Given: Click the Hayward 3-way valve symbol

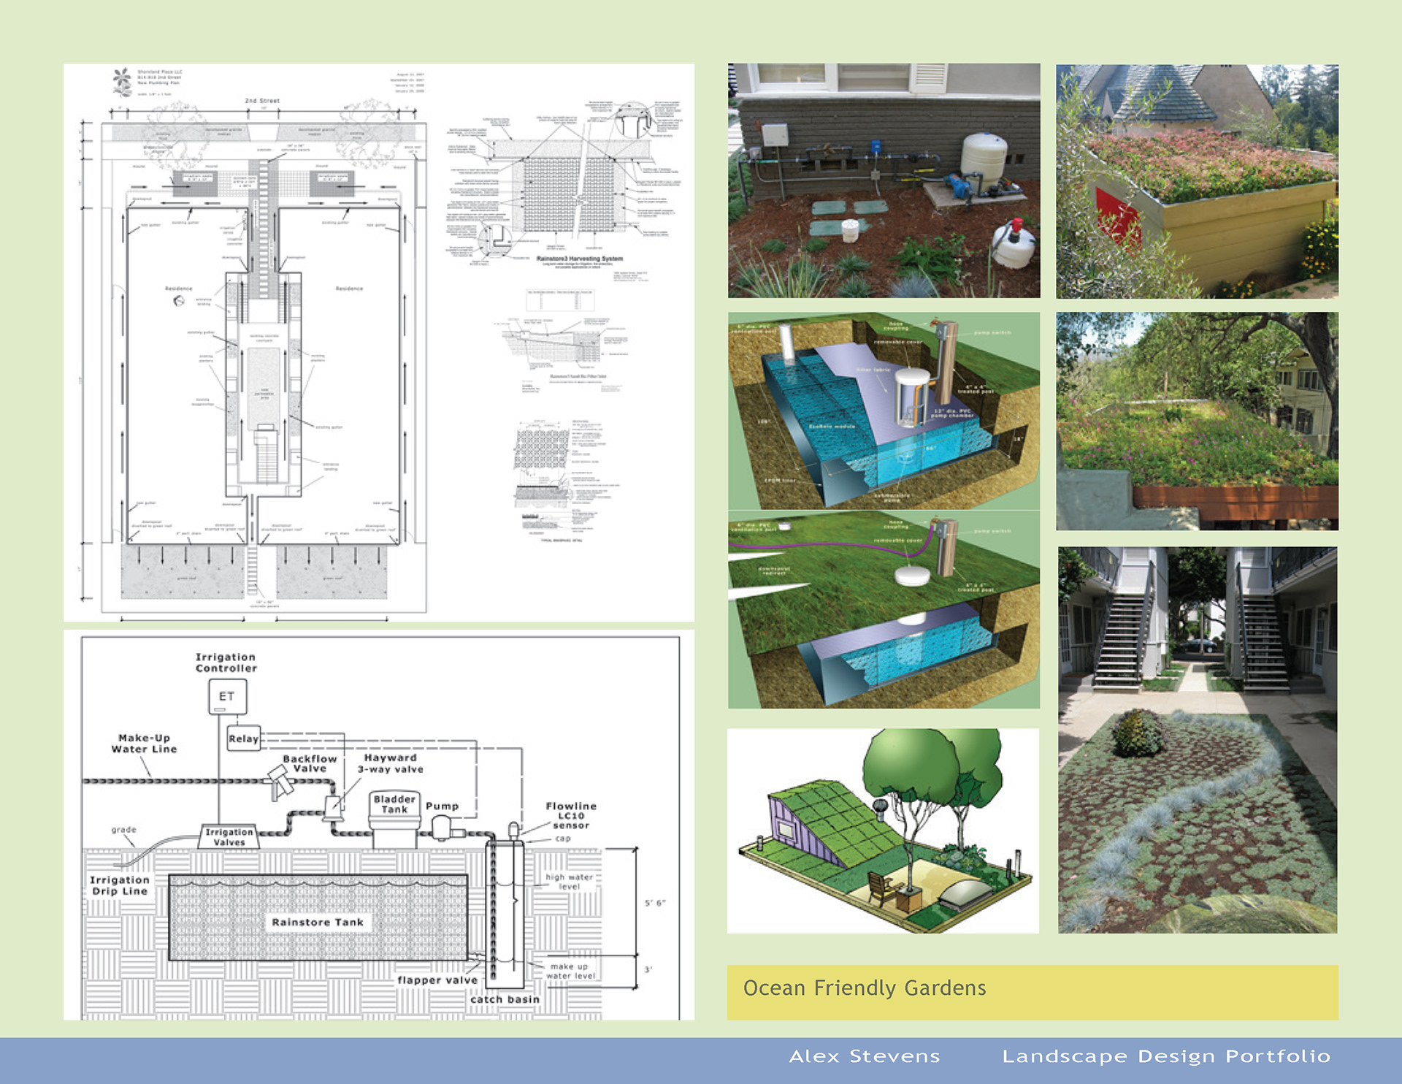Looking at the screenshot, I should coord(334,807).
